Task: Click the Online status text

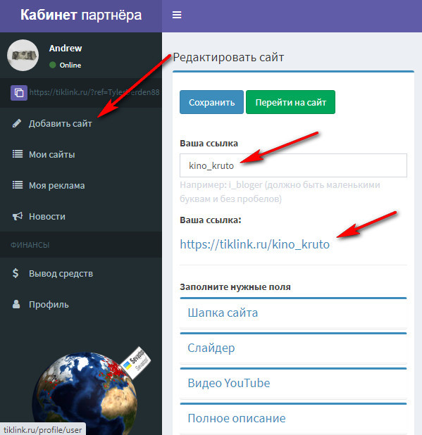Action: pos(70,65)
